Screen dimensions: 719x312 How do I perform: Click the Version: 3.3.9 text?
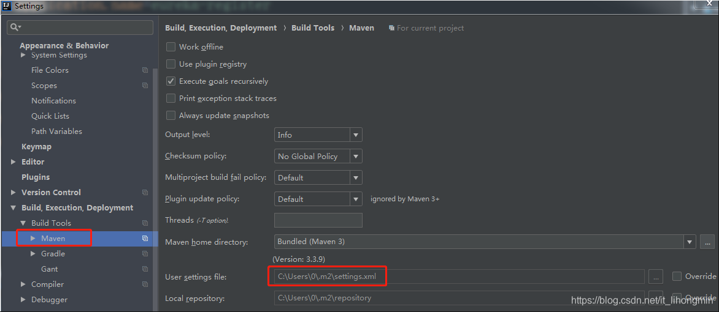click(x=299, y=259)
